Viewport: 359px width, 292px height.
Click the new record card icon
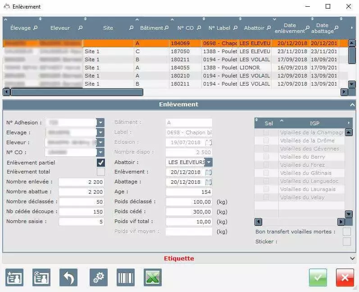tap(14, 277)
